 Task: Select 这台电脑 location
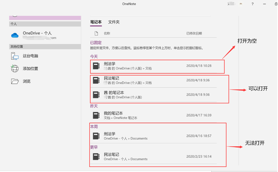pyautogui.click(x=45, y=56)
